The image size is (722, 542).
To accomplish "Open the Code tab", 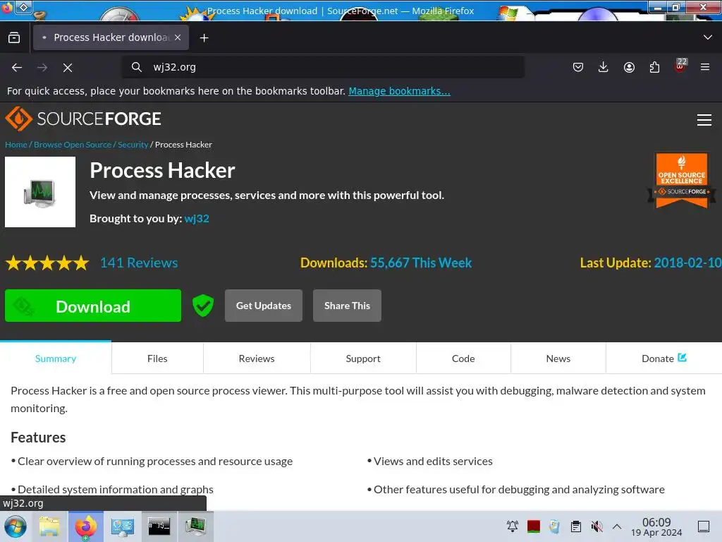I will [x=463, y=359].
